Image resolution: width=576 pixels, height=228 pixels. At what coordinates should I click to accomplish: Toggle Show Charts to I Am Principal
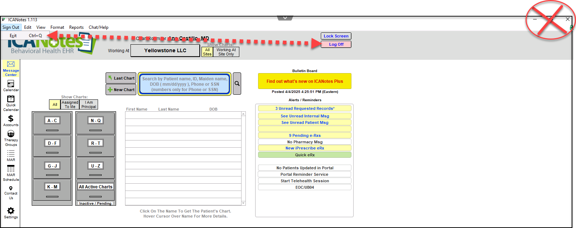[x=89, y=104]
